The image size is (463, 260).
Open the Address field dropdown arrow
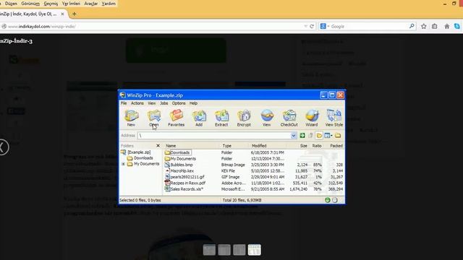click(x=293, y=135)
